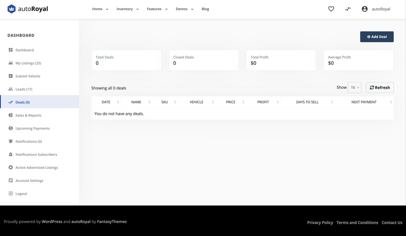Sort table by DAYS TO SELL arrows

point(332,102)
